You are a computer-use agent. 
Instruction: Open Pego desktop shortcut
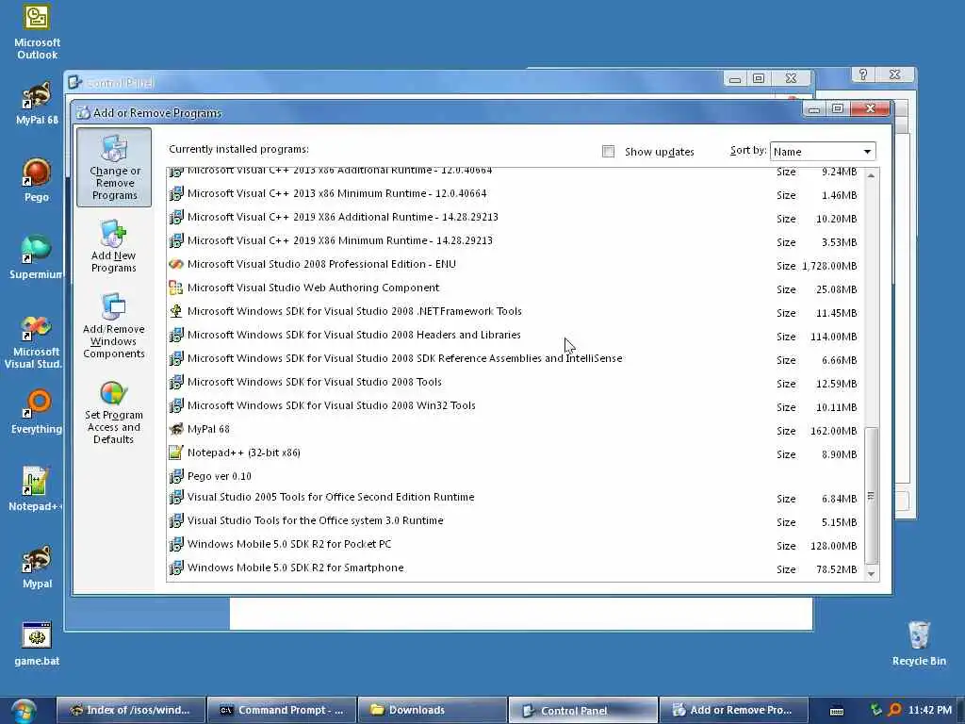(37, 180)
